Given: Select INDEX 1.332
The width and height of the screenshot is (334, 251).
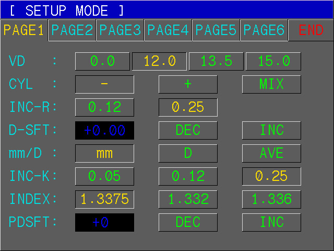Looking at the screenshot, I should (188, 200).
